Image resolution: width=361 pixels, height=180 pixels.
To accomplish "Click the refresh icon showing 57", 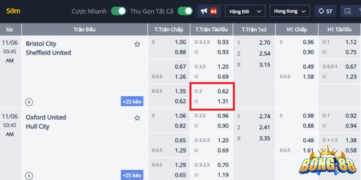I will pyautogui.click(x=325, y=11).
